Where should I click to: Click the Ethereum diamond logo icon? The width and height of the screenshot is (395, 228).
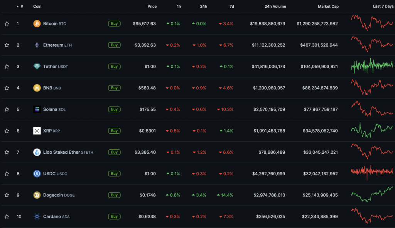point(37,45)
